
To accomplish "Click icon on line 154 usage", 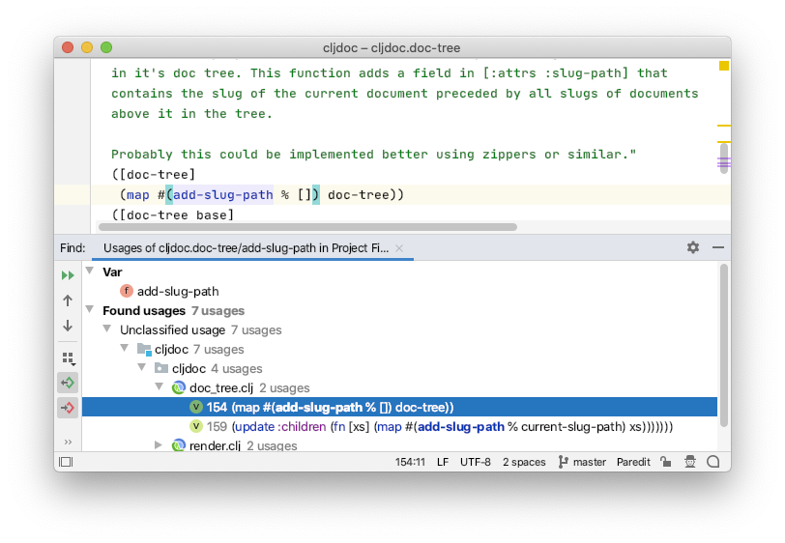I will (x=196, y=407).
